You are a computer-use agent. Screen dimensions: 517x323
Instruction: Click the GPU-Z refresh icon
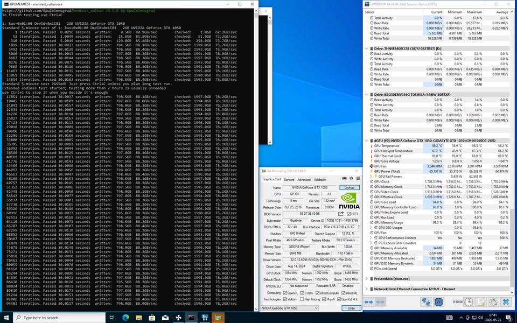coord(351,178)
